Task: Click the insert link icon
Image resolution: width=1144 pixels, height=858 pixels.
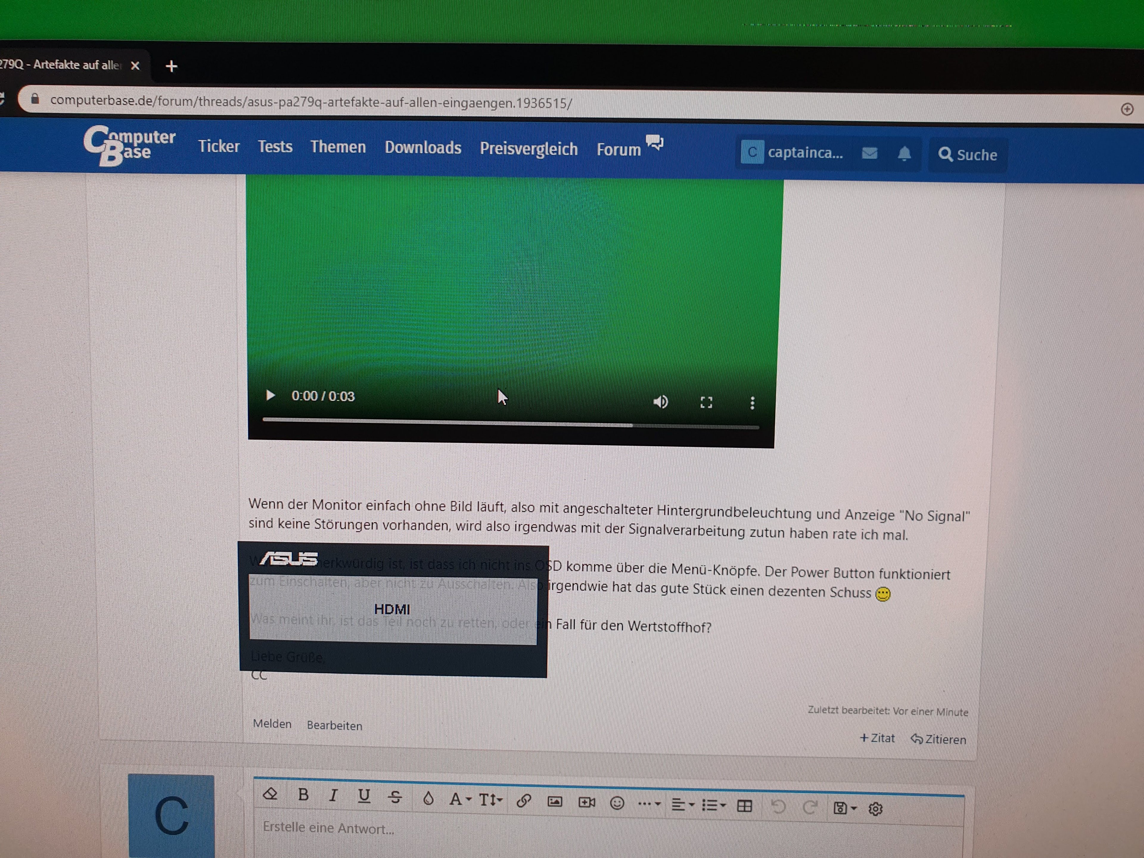Action: coord(523,801)
